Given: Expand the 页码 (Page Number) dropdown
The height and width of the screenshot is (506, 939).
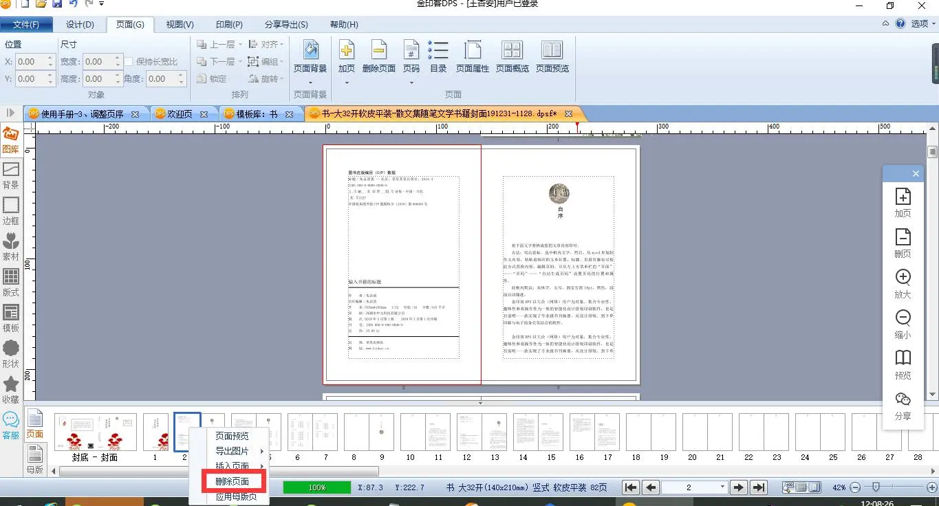Looking at the screenshot, I should coord(411,82).
